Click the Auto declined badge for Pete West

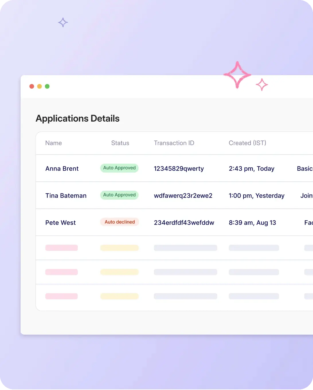(119, 222)
